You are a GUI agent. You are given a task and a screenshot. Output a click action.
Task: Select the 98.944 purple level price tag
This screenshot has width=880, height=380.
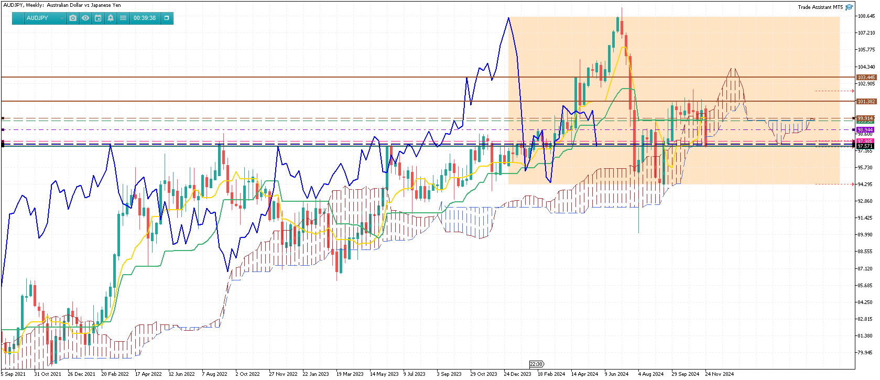click(865, 129)
